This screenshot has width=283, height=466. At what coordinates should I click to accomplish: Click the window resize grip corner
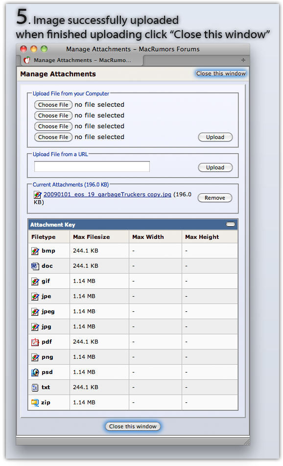coord(246,442)
